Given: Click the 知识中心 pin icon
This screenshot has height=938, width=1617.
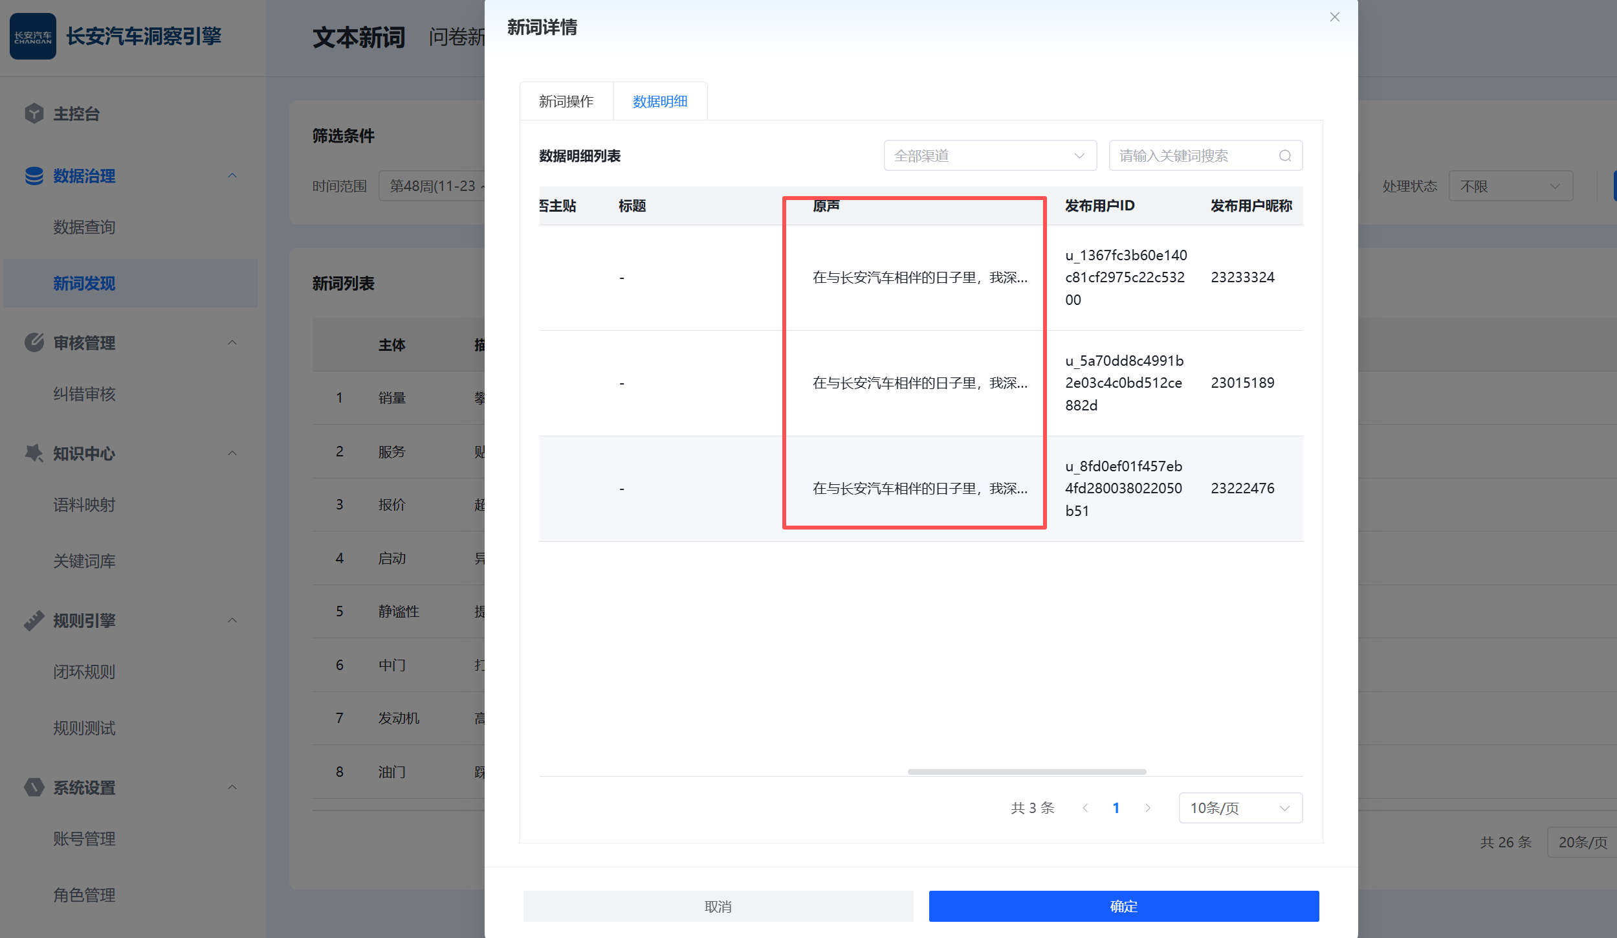Looking at the screenshot, I should (x=34, y=453).
